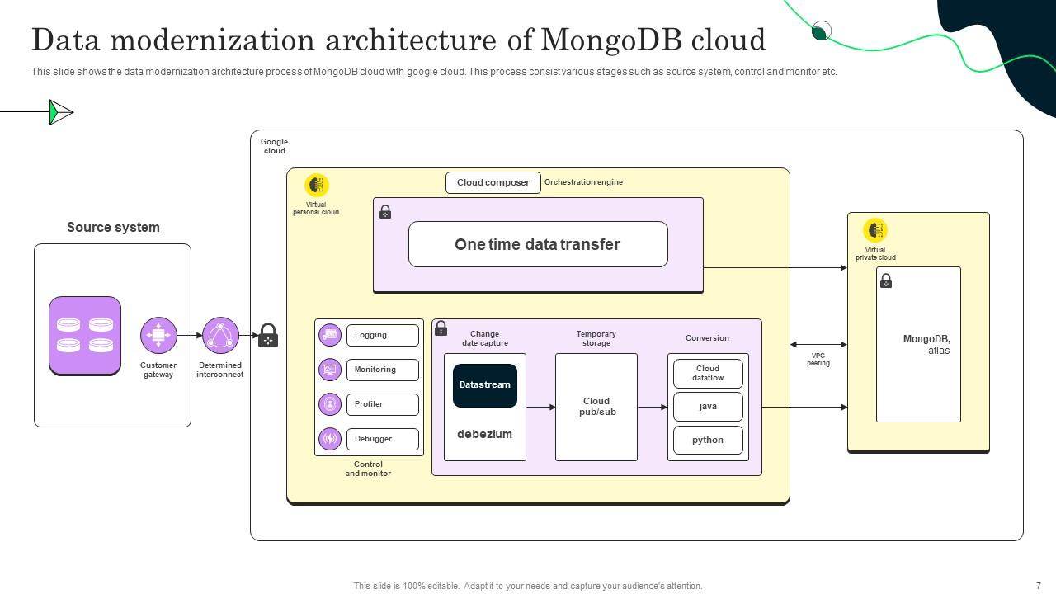Toggle the lock inside the MongoDB atlas box
The height and width of the screenshot is (594, 1056).
(x=886, y=280)
